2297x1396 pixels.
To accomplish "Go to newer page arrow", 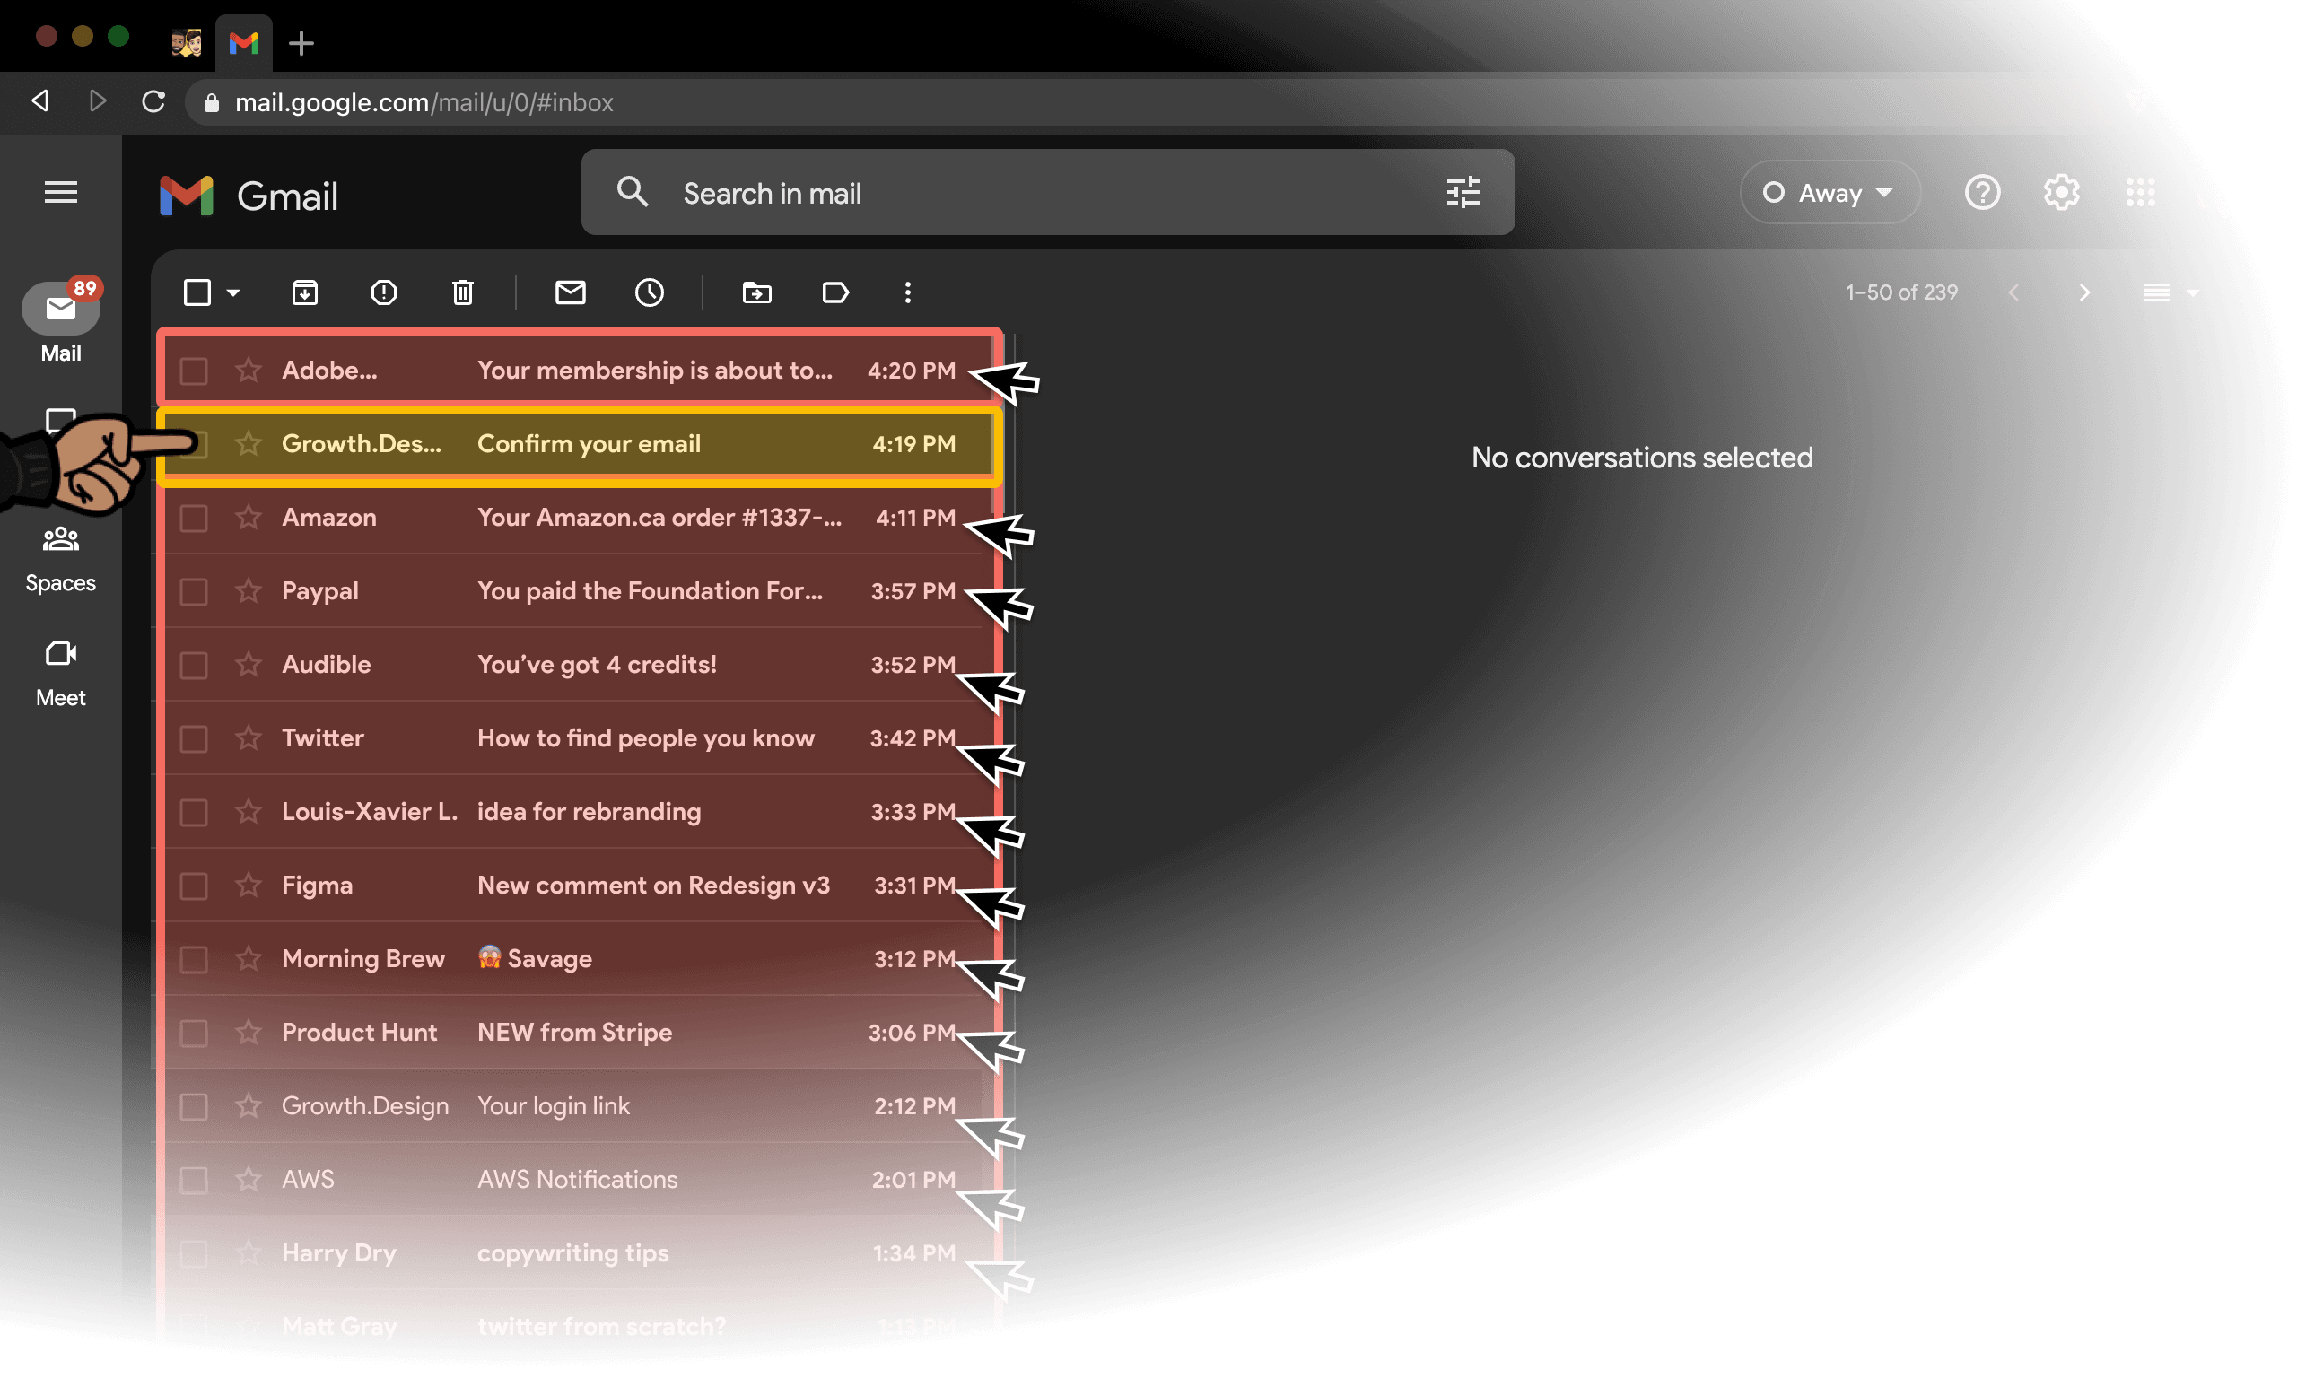I will pyautogui.click(x=2013, y=292).
